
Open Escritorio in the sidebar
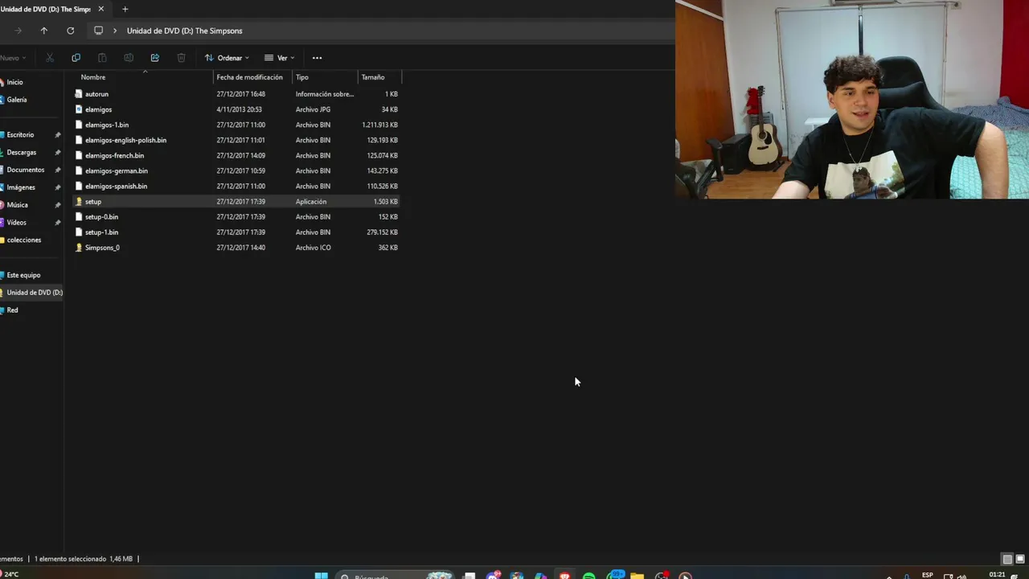(20, 135)
